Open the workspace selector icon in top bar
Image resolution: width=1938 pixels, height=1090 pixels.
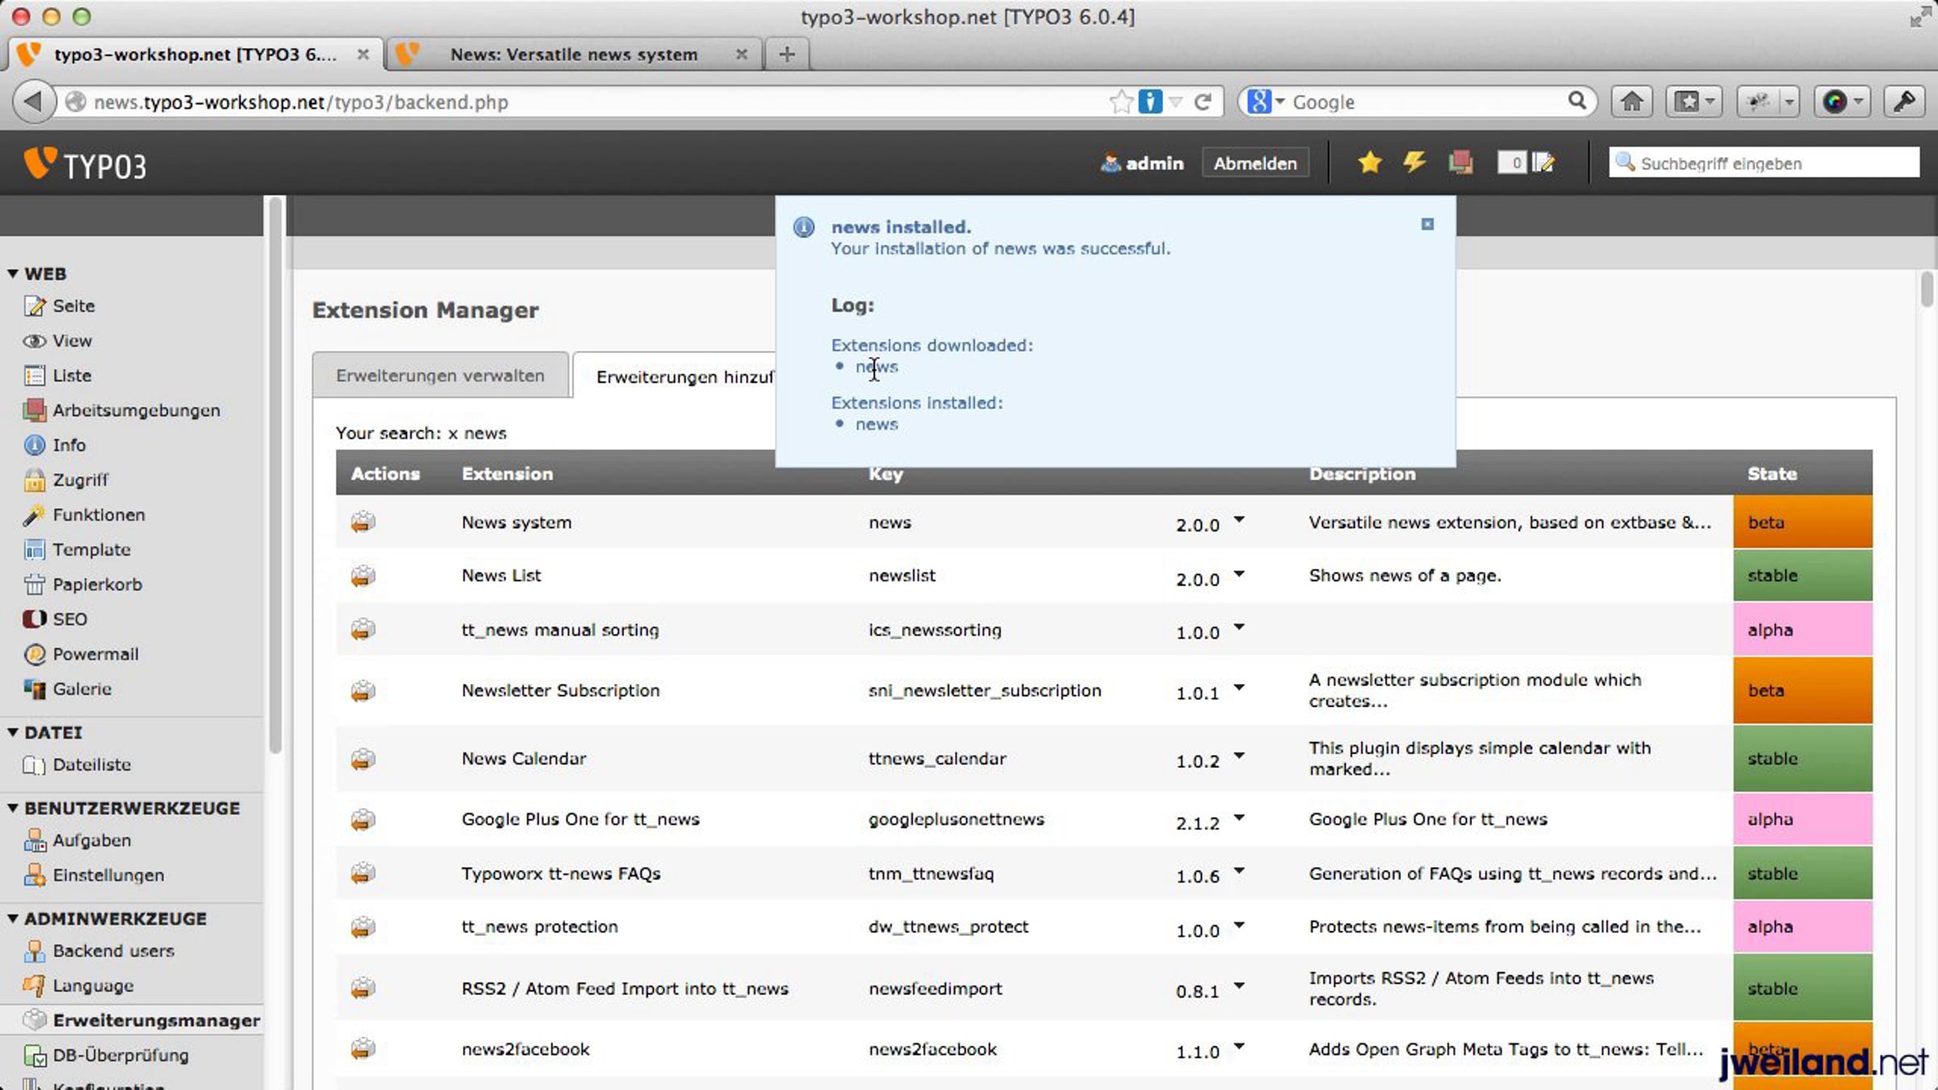[1460, 162]
